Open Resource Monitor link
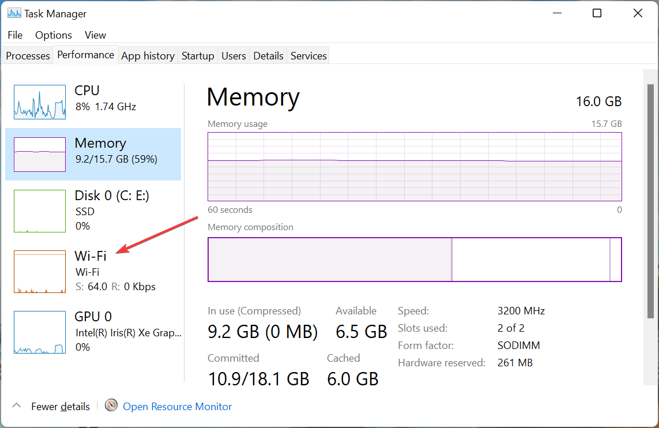 (177, 407)
